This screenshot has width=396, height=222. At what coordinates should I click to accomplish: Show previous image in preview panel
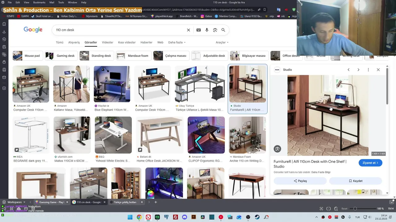click(348, 70)
